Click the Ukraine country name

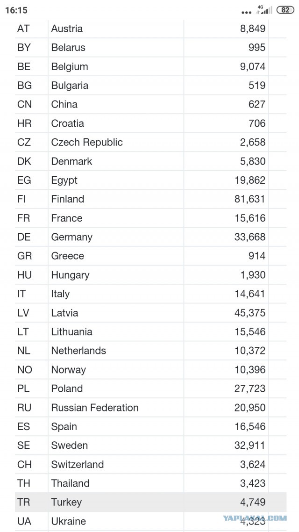click(x=69, y=521)
